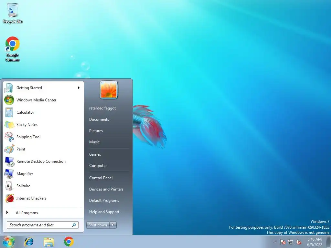Viewport: 331px width, 248px height.
Task: Click the Search programs and files field
Action: click(x=43, y=225)
